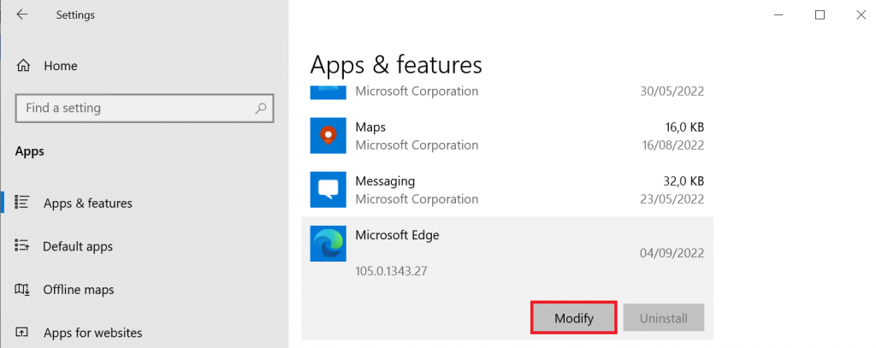
Task: Click the Apps for websites sidebar icon
Action: [23, 333]
